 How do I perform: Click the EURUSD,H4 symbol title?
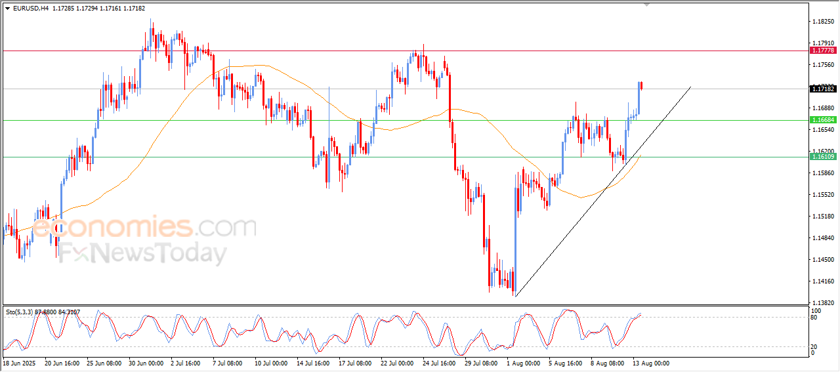click(30, 9)
